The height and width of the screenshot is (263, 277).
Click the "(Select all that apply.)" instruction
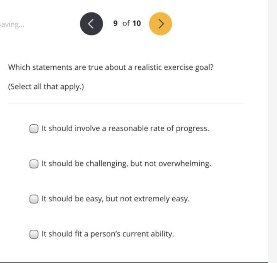click(x=46, y=86)
